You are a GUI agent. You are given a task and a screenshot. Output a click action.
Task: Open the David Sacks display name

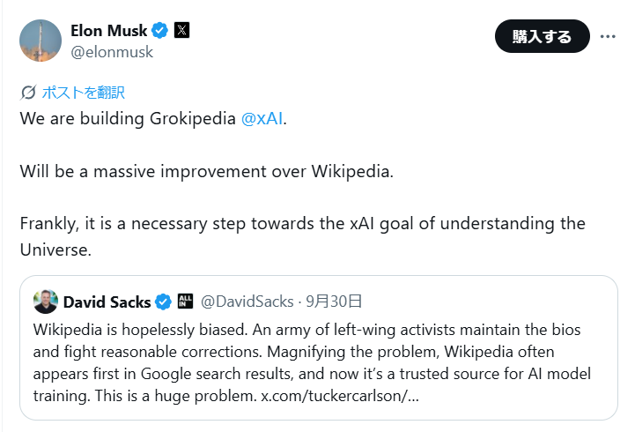(107, 302)
